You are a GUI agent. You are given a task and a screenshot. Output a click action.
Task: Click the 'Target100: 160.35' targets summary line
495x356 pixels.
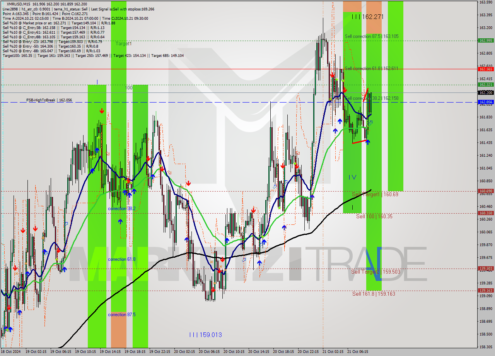click(x=93, y=56)
